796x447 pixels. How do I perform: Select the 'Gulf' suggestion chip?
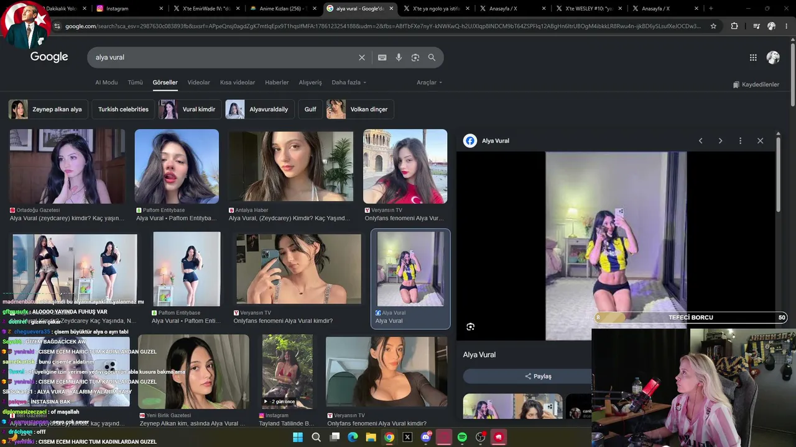tap(310, 109)
